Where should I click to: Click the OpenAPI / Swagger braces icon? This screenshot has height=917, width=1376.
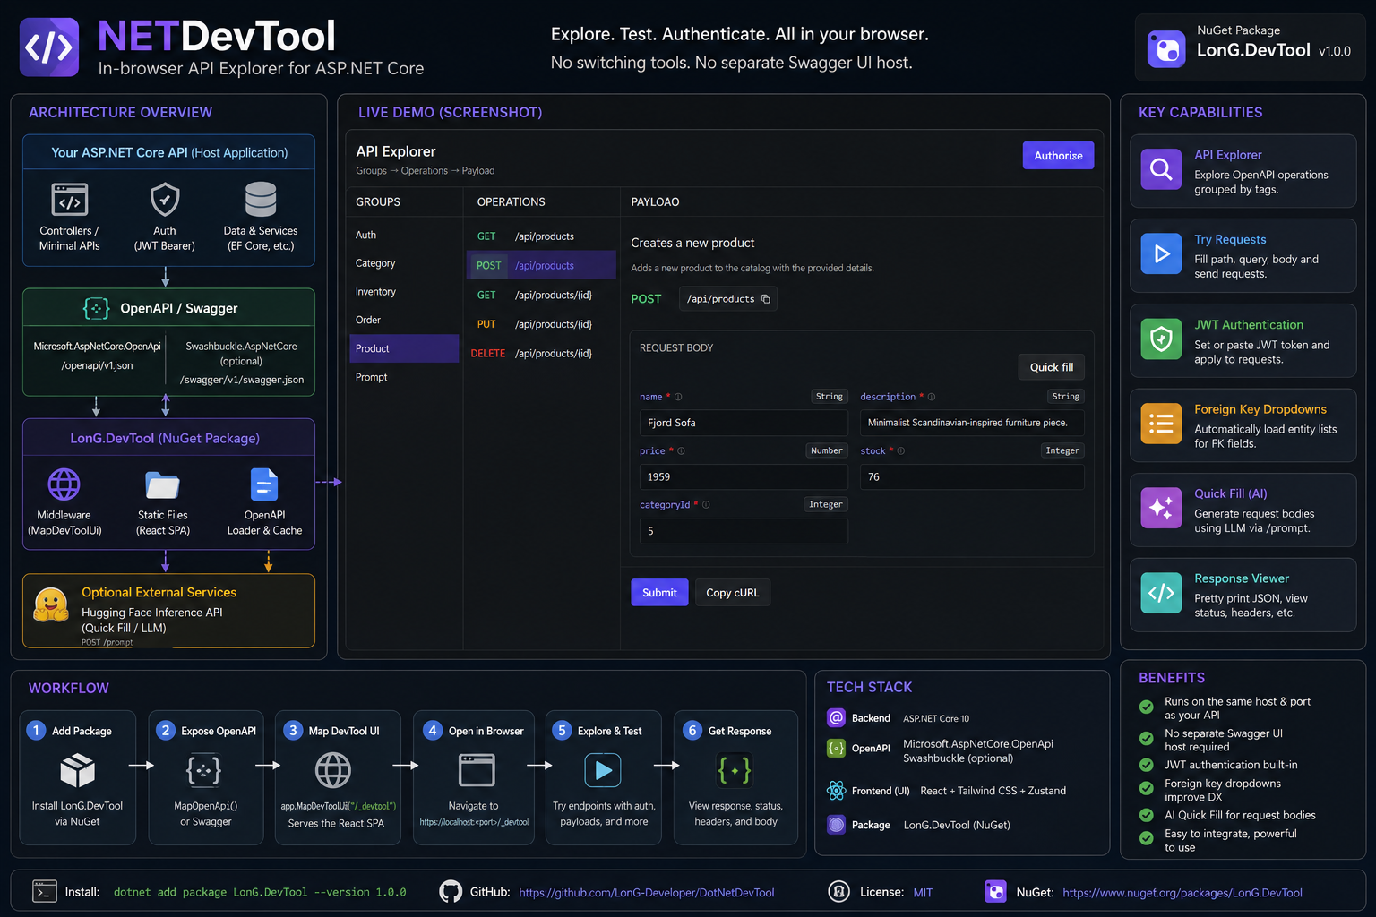(x=96, y=308)
